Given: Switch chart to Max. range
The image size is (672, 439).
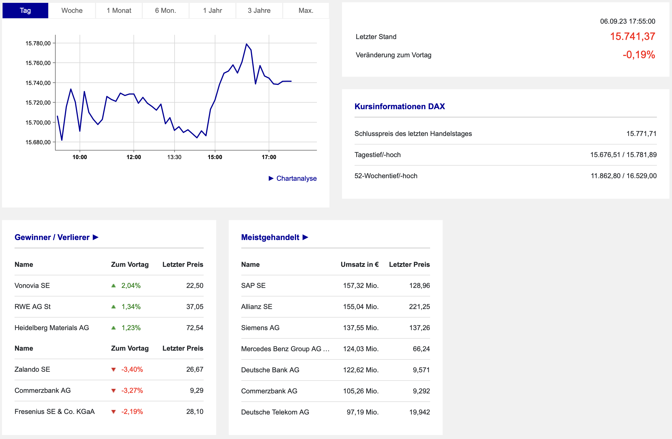Looking at the screenshot, I should [306, 11].
